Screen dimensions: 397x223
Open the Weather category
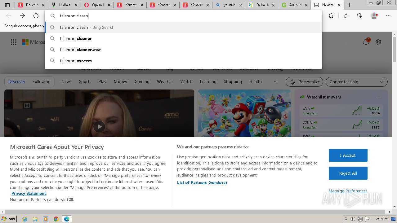pos(165,82)
